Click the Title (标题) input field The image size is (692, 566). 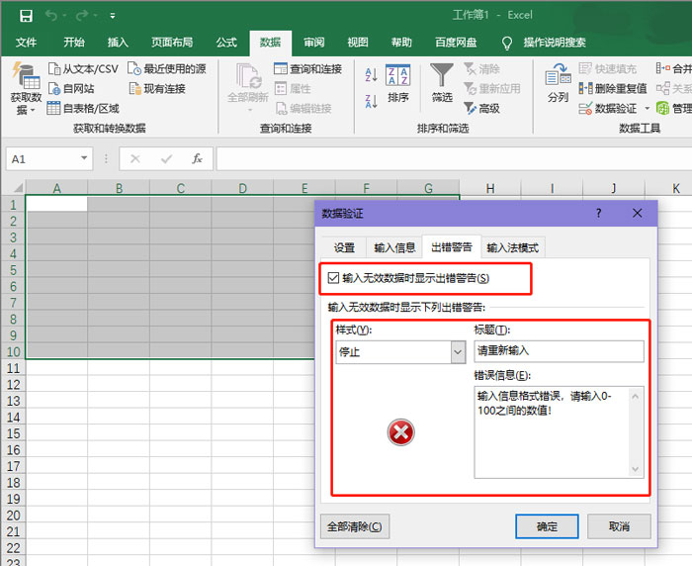point(559,351)
